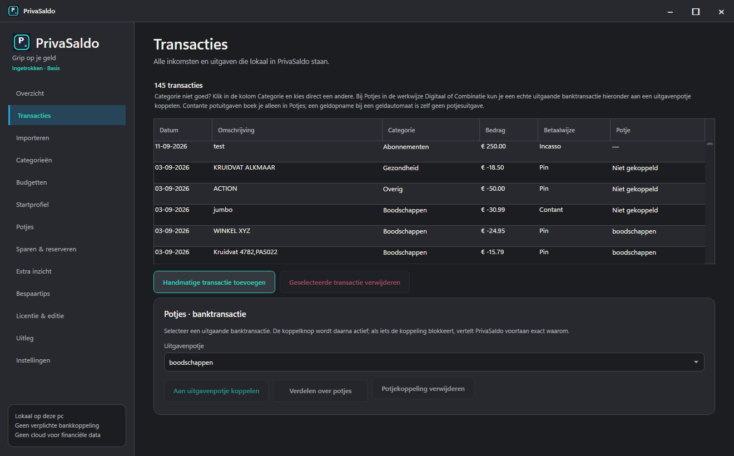Go to Startprofiel
The height and width of the screenshot is (456, 734).
coord(67,205)
